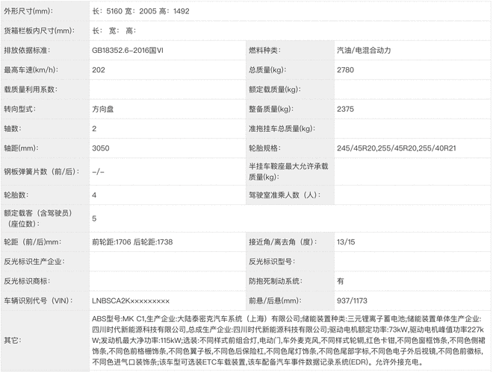
Task: Click the approach/departure angle value 13/15
Action: click(x=346, y=242)
